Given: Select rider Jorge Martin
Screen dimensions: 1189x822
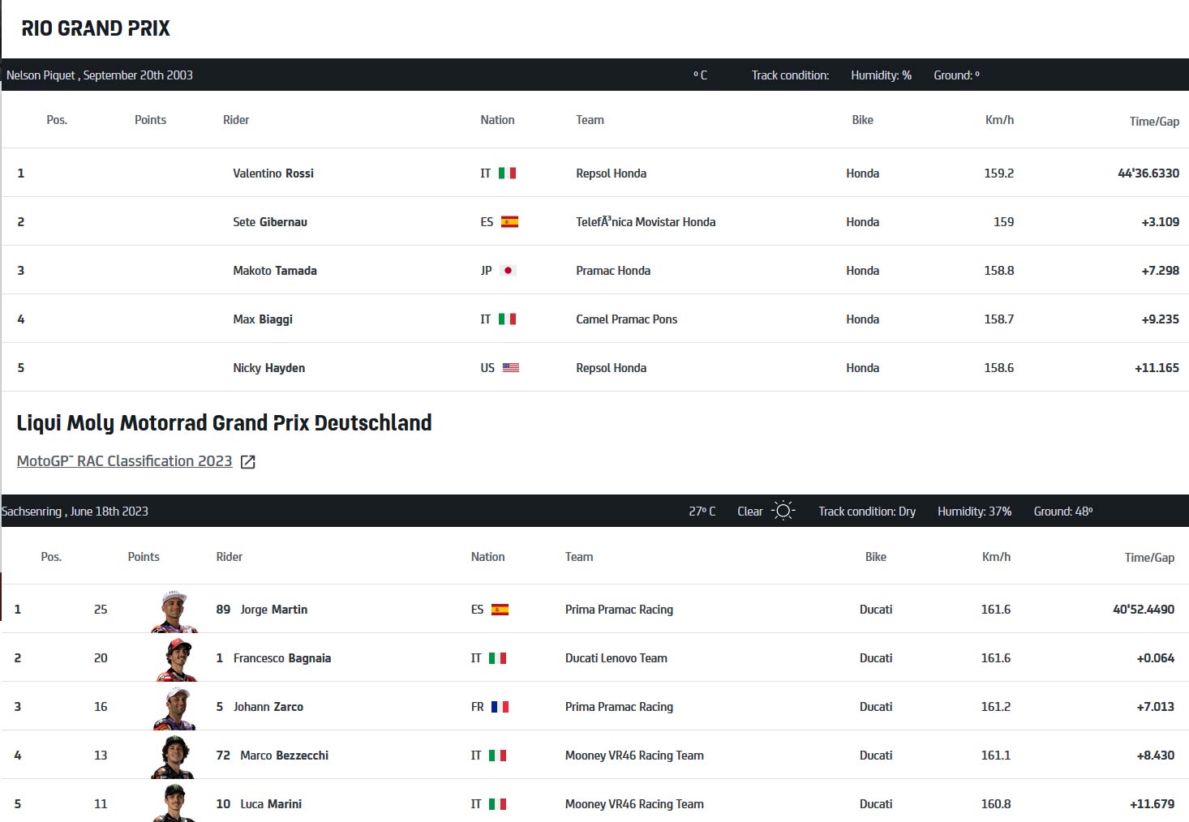Looking at the screenshot, I should 274,610.
